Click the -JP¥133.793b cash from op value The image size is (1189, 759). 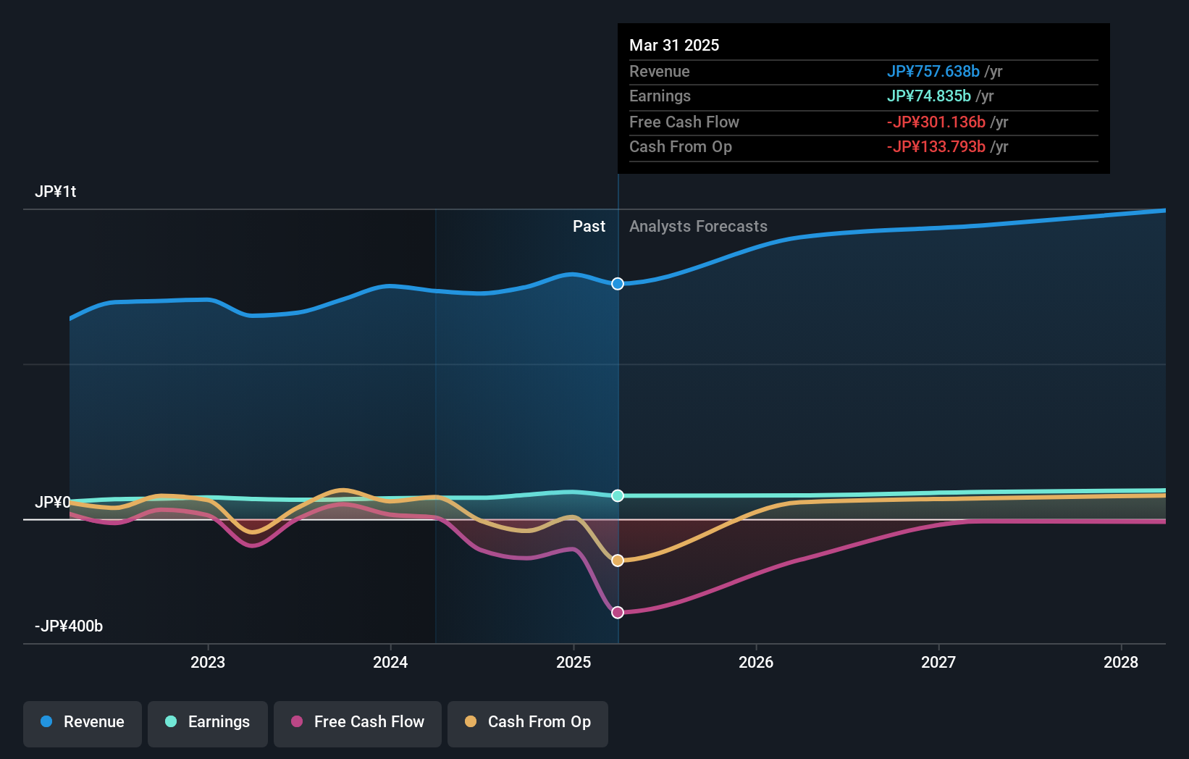point(936,146)
